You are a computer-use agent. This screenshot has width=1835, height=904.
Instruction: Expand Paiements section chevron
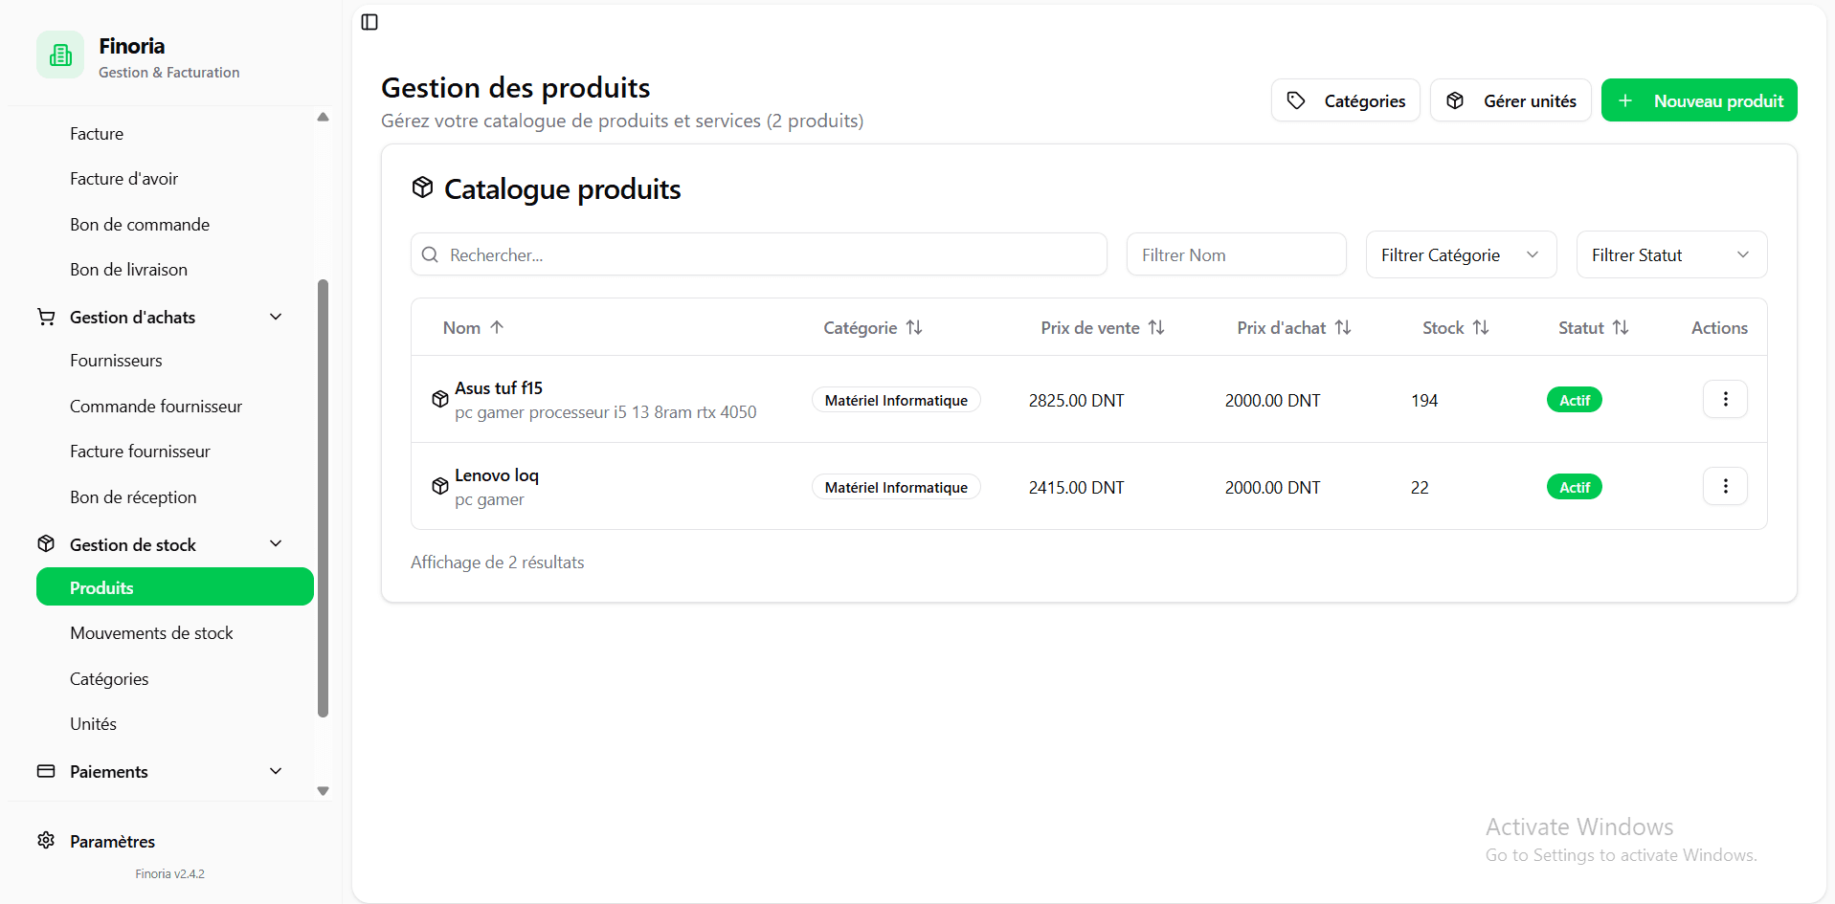click(276, 771)
